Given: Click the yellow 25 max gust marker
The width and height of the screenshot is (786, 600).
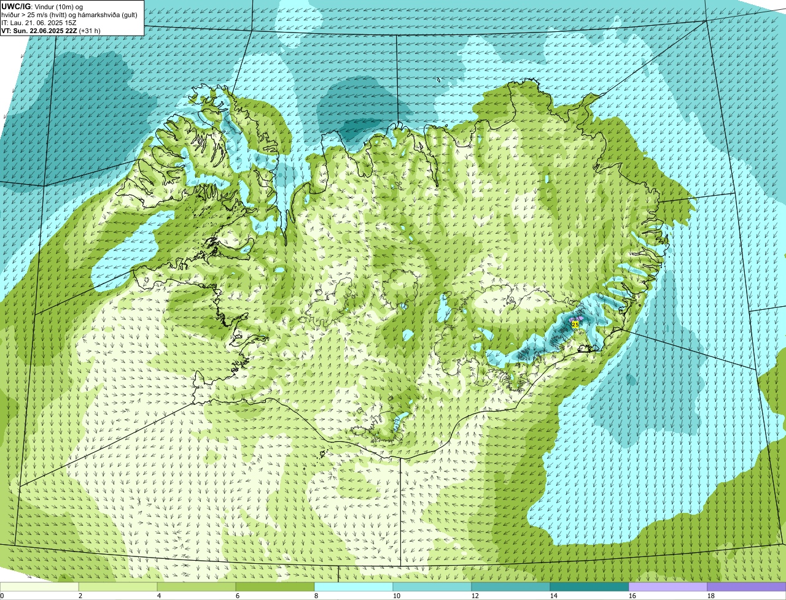Looking at the screenshot, I should pos(575,325).
